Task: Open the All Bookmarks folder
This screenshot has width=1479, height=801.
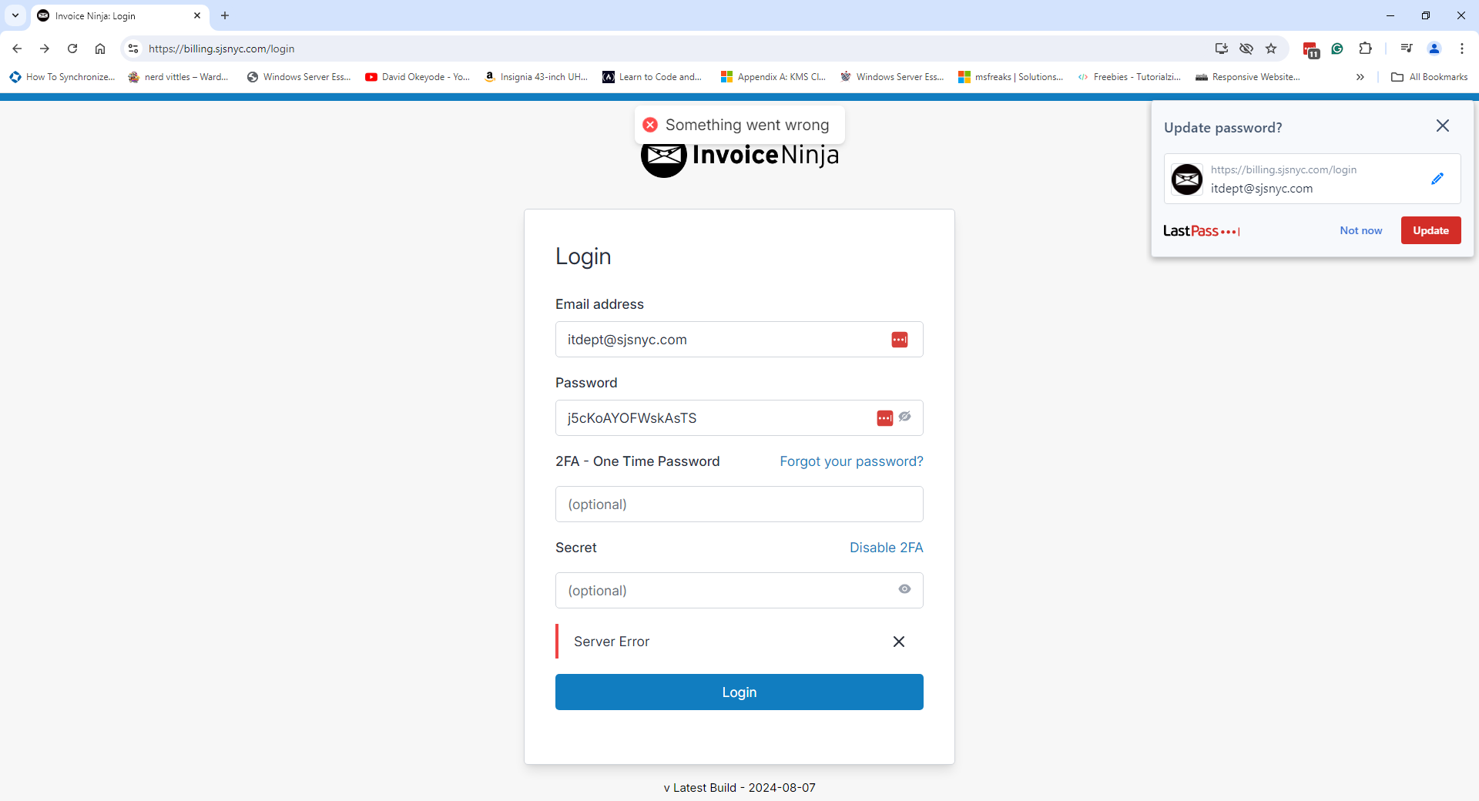Action: click(x=1430, y=77)
